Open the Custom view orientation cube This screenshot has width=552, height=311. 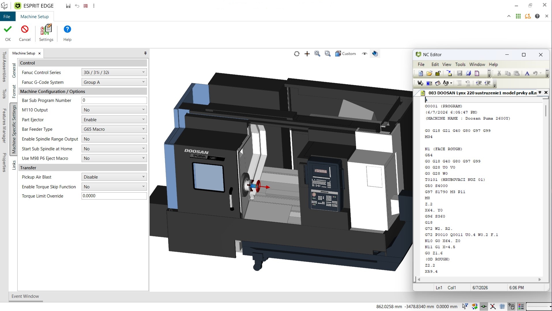[345, 54]
